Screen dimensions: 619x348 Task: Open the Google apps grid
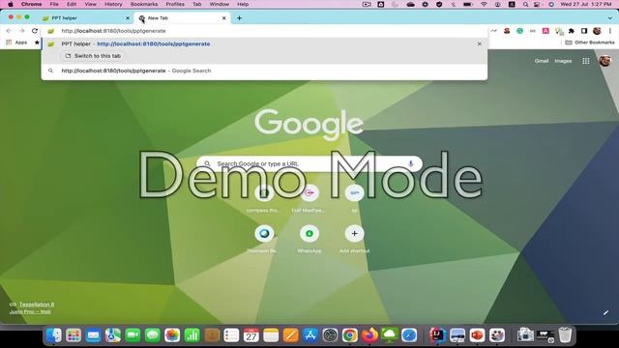coord(586,61)
